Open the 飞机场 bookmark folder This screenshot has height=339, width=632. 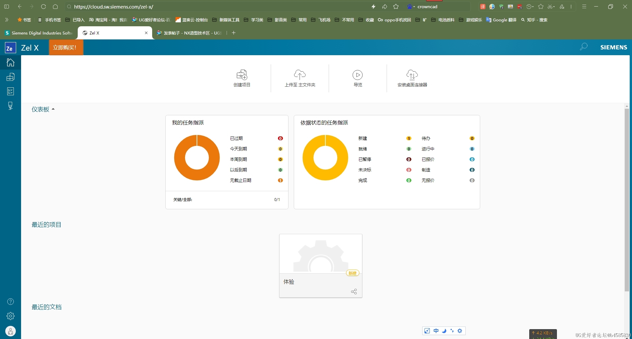point(321,20)
